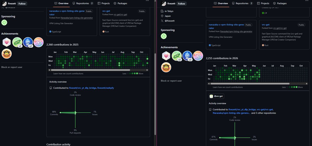The image size is (312, 146).
Task: View YOLO badge in right window
Action: 198,55
